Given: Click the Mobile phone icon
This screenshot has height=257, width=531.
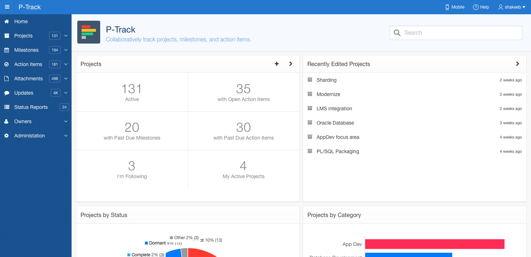Looking at the screenshot, I should 447,7.
